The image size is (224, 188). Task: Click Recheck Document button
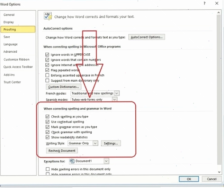(x=62, y=151)
